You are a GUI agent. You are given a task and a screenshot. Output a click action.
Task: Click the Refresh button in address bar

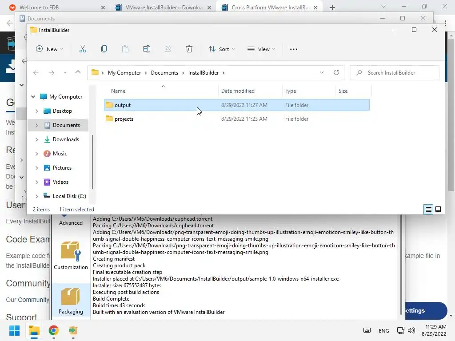click(x=336, y=72)
